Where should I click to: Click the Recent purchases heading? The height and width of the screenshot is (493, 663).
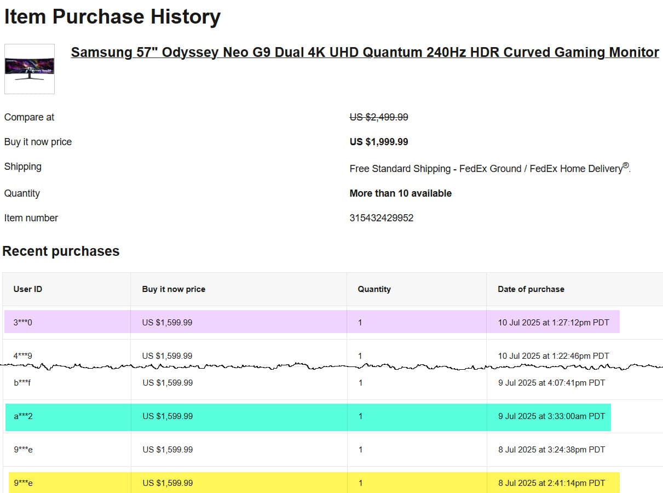(61, 251)
